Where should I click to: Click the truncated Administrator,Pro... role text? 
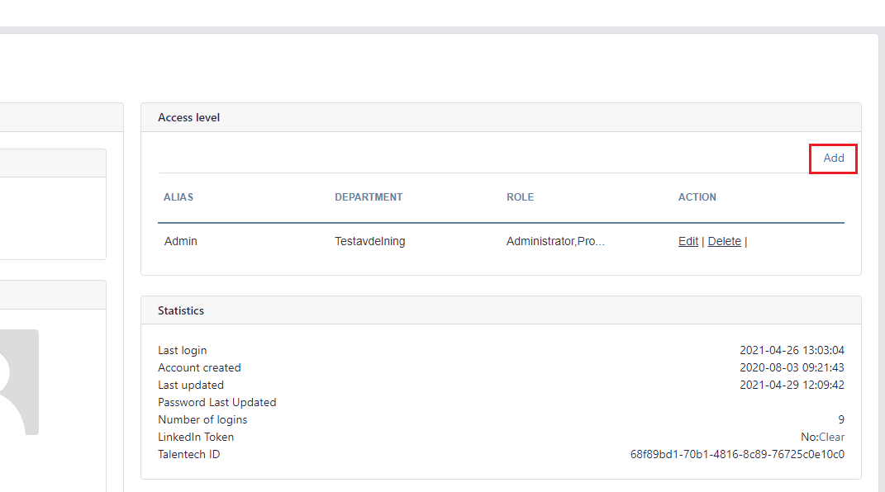pos(555,241)
